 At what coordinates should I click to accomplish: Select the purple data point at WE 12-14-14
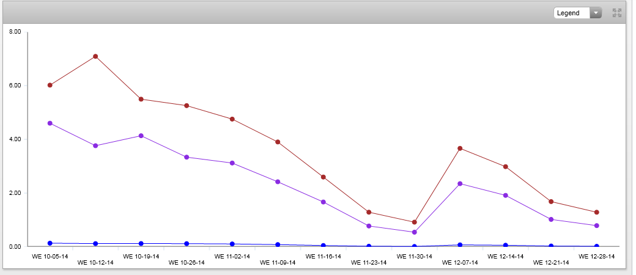pos(506,196)
